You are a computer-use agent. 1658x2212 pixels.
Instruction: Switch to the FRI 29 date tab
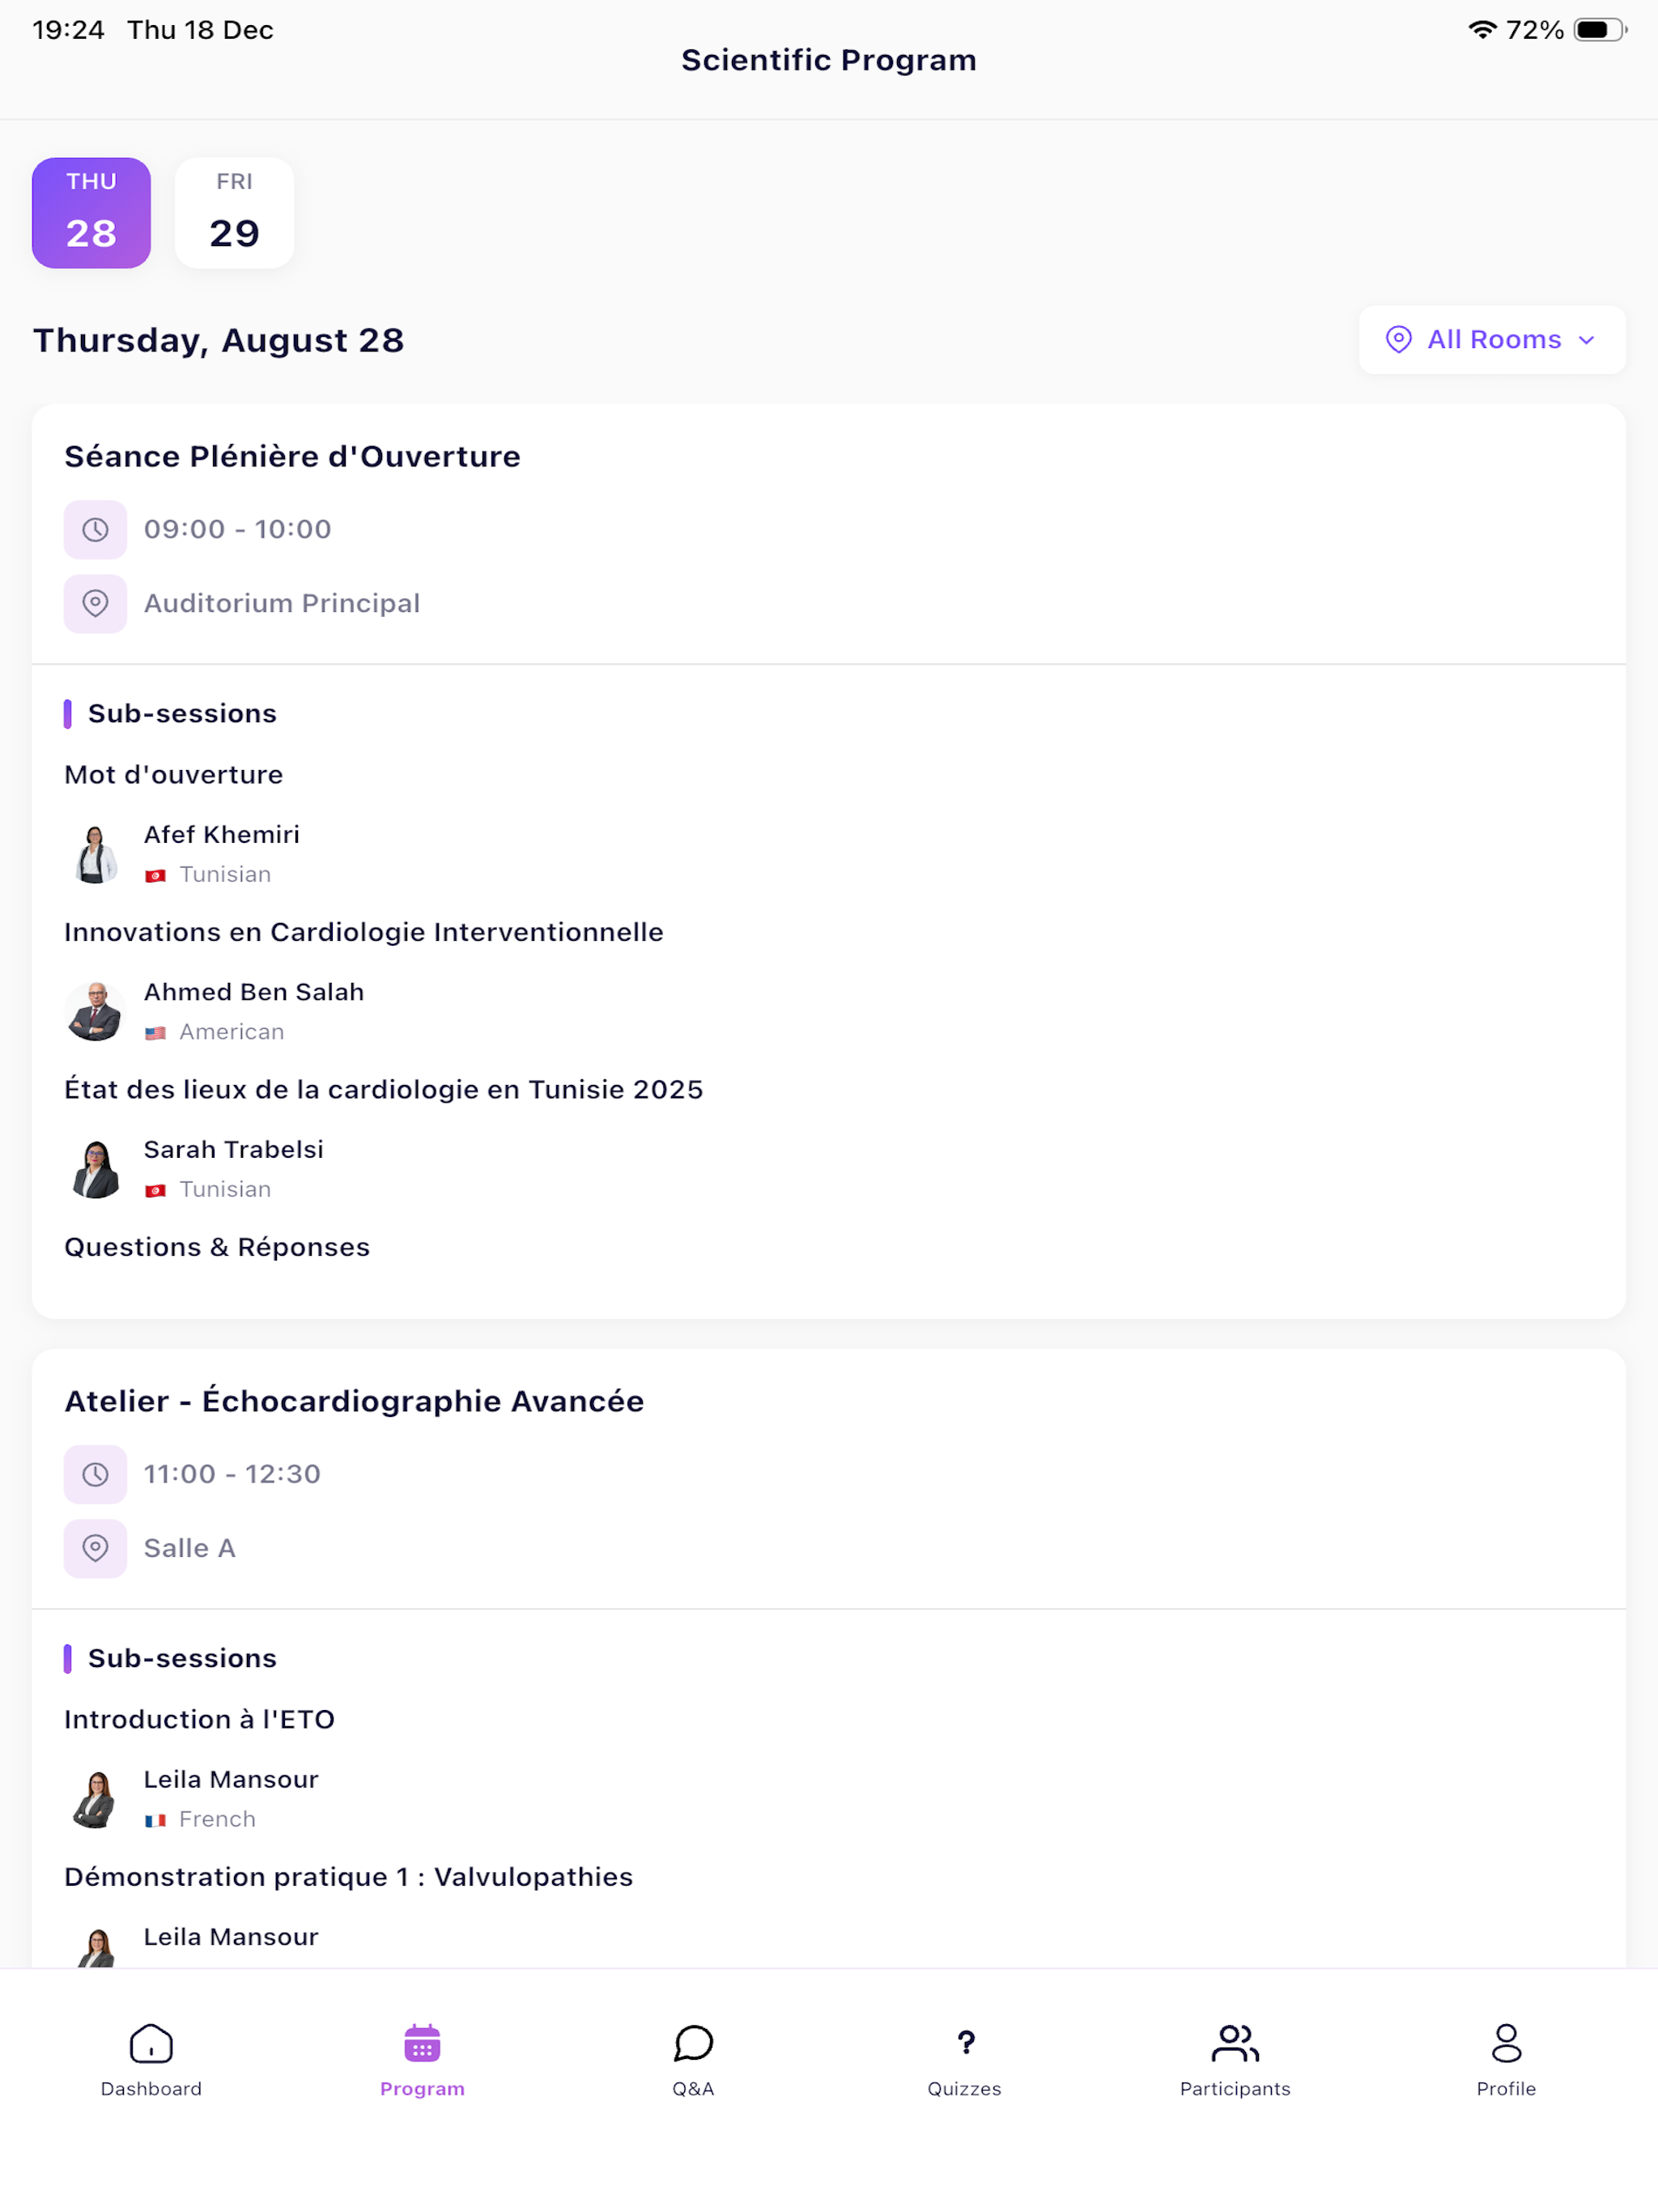tap(234, 213)
